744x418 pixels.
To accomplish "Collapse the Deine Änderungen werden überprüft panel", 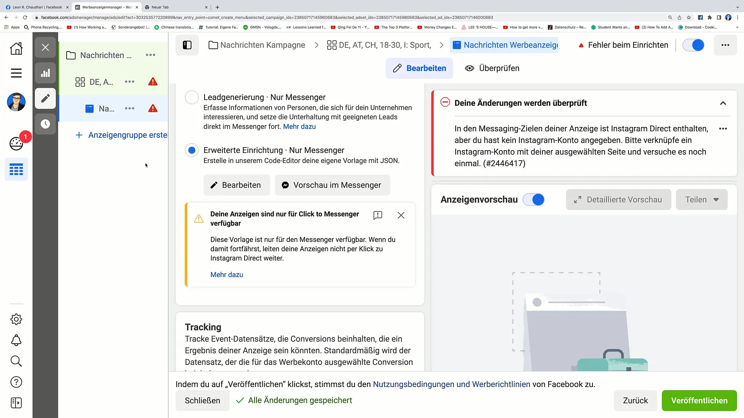I will [723, 103].
